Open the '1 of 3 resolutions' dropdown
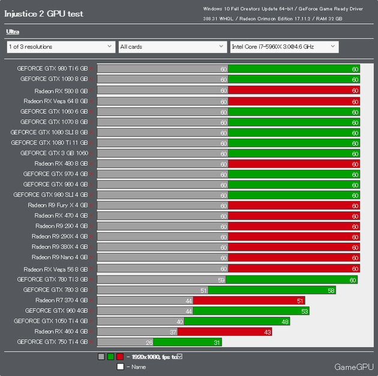 [61, 47]
